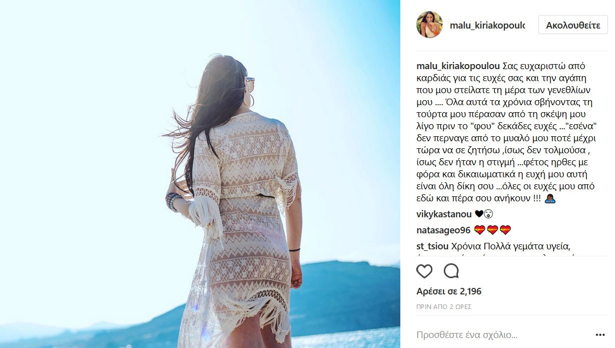Viewport: 615px width, 348px height.
Task: Click the heart emoji in vikykastanou's comment
Action: 478,214
